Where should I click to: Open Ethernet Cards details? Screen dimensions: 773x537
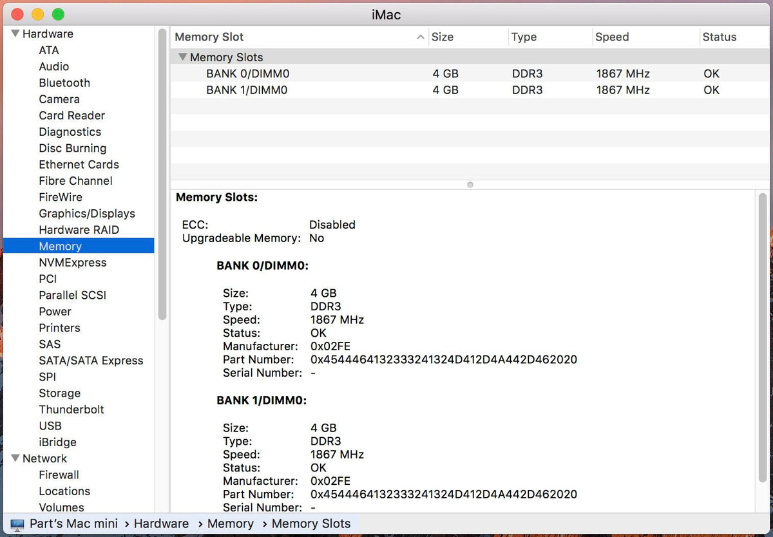point(79,165)
